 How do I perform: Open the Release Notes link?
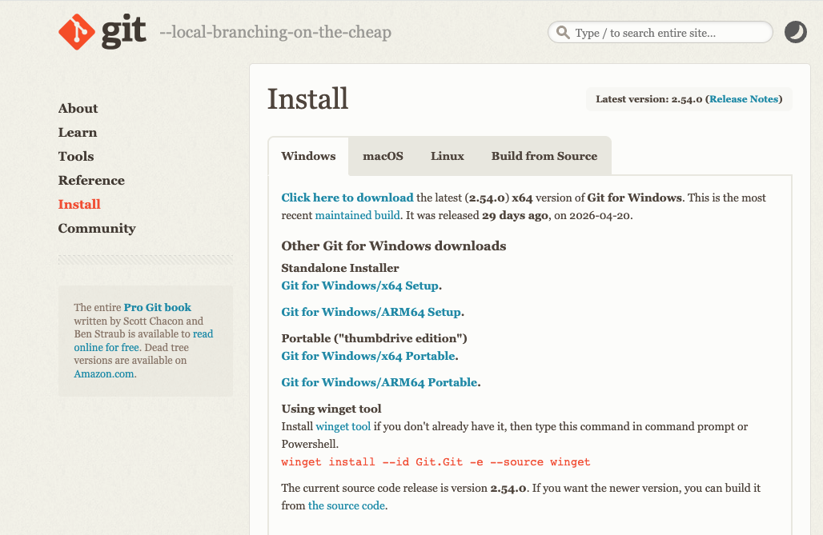745,99
